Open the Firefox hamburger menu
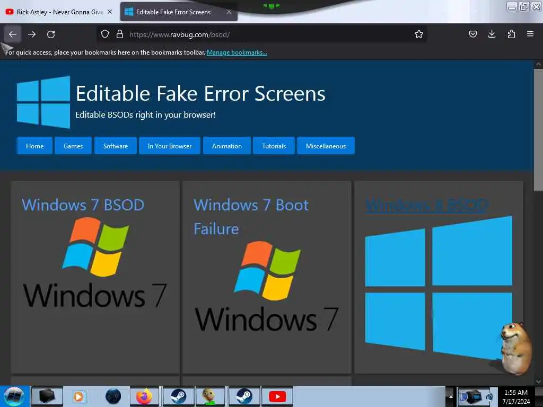The width and height of the screenshot is (543, 407). point(530,34)
